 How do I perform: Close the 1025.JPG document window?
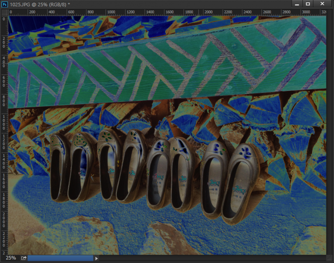[x=322, y=4]
